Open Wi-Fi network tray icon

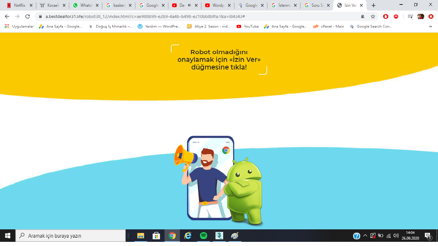[389, 236]
